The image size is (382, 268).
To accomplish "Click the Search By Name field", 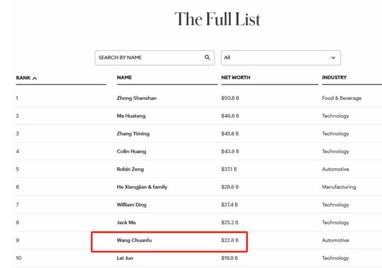I will pyautogui.click(x=148, y=57).
